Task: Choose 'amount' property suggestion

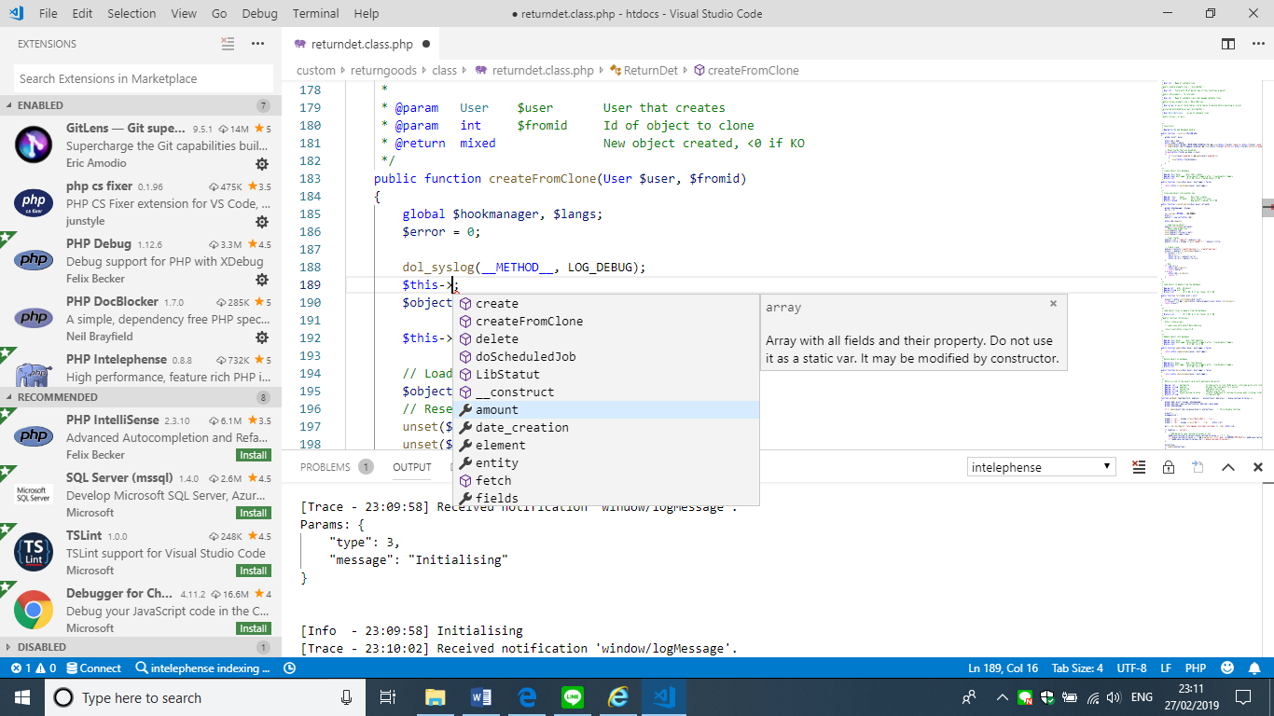Action: pyautogui.click(x=606, y=410)
